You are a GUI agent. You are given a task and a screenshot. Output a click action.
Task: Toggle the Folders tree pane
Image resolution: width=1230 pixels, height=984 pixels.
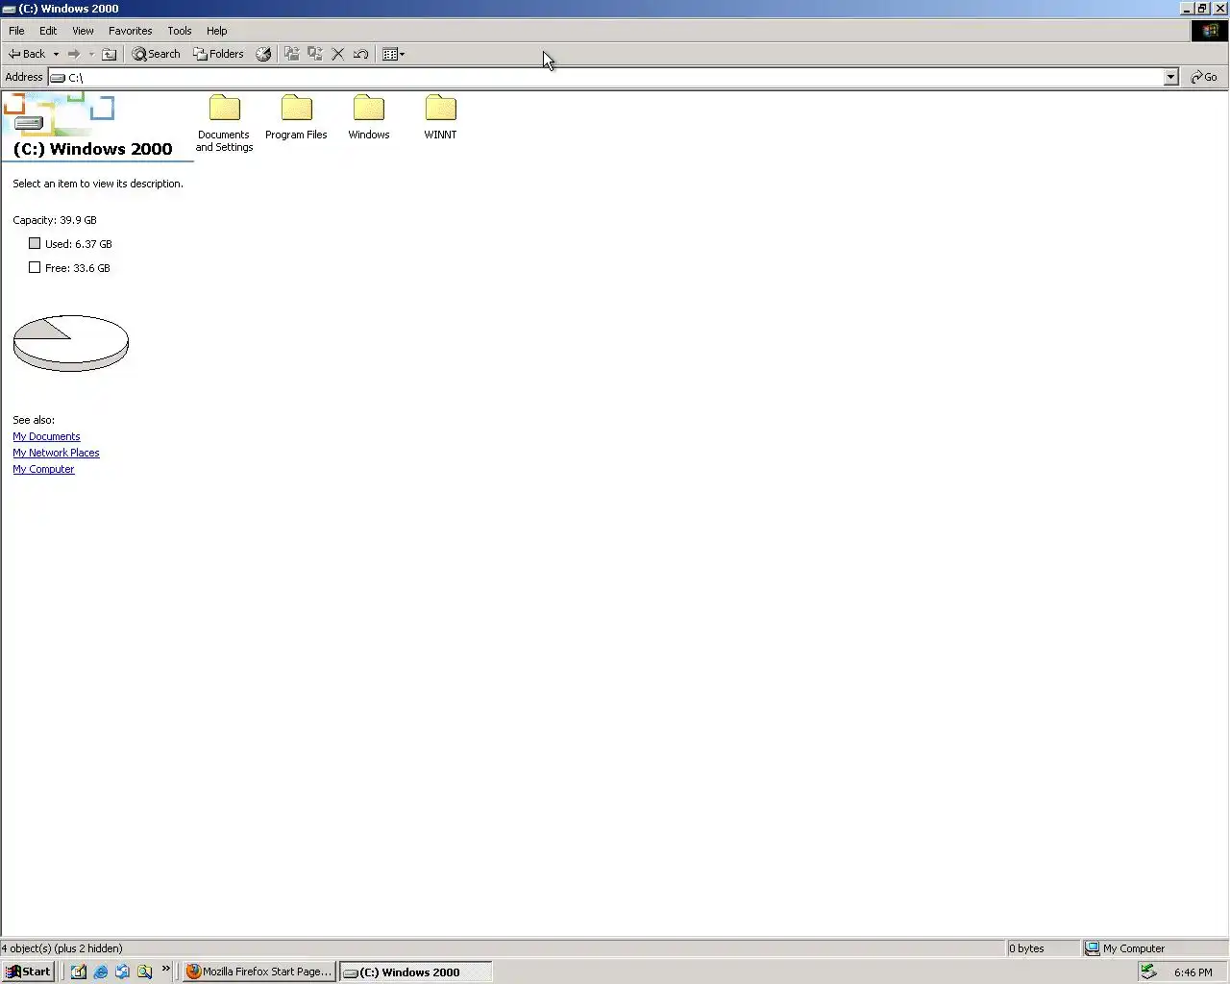click(x=218, y=54)
